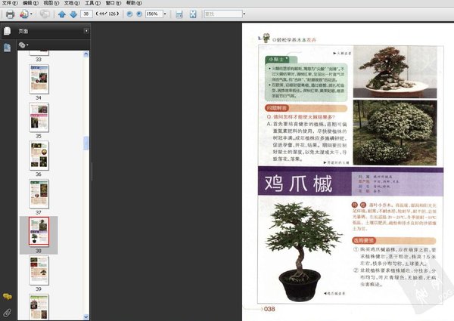Zoom in using the plus toolbar icon
Viewport: 454px width, 321px height.
(x=139, y=14)
